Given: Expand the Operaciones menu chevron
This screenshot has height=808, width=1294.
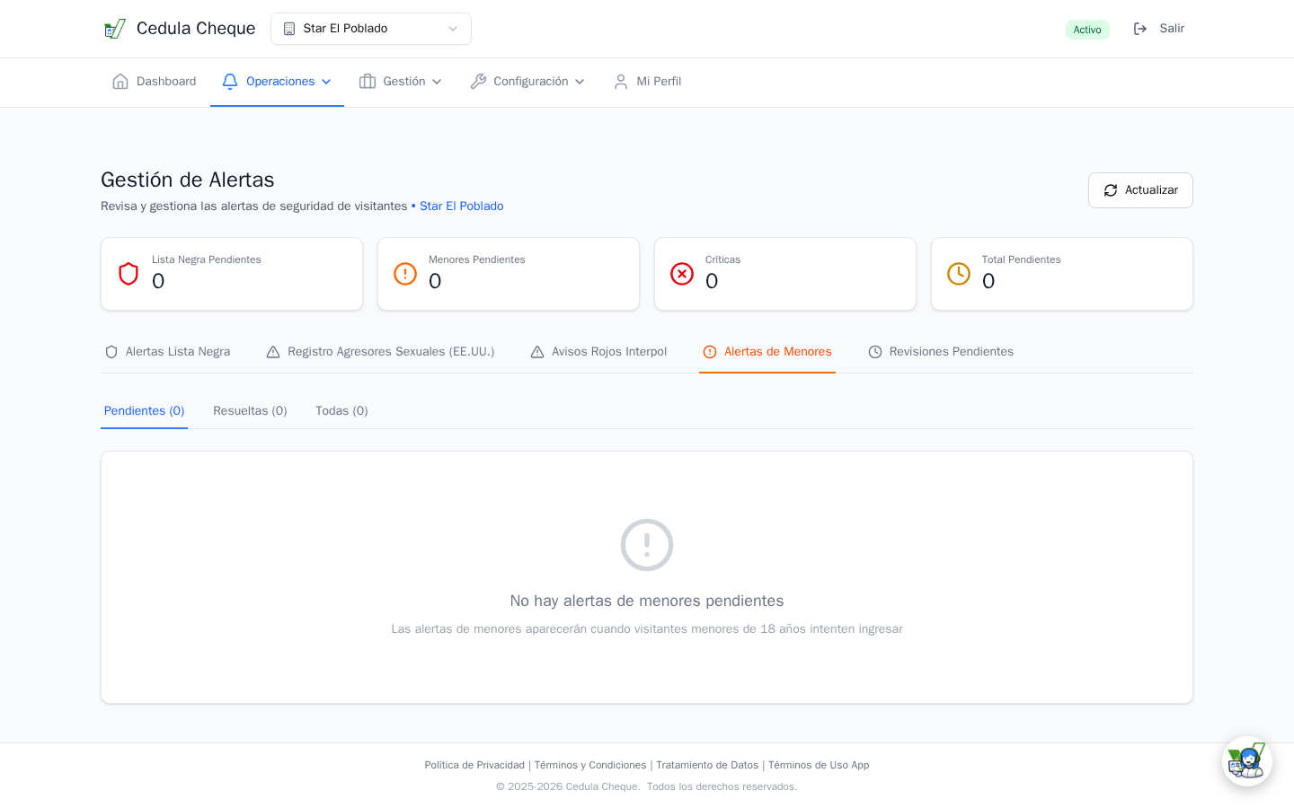Looking at the screenshot, I should [326, 82].
